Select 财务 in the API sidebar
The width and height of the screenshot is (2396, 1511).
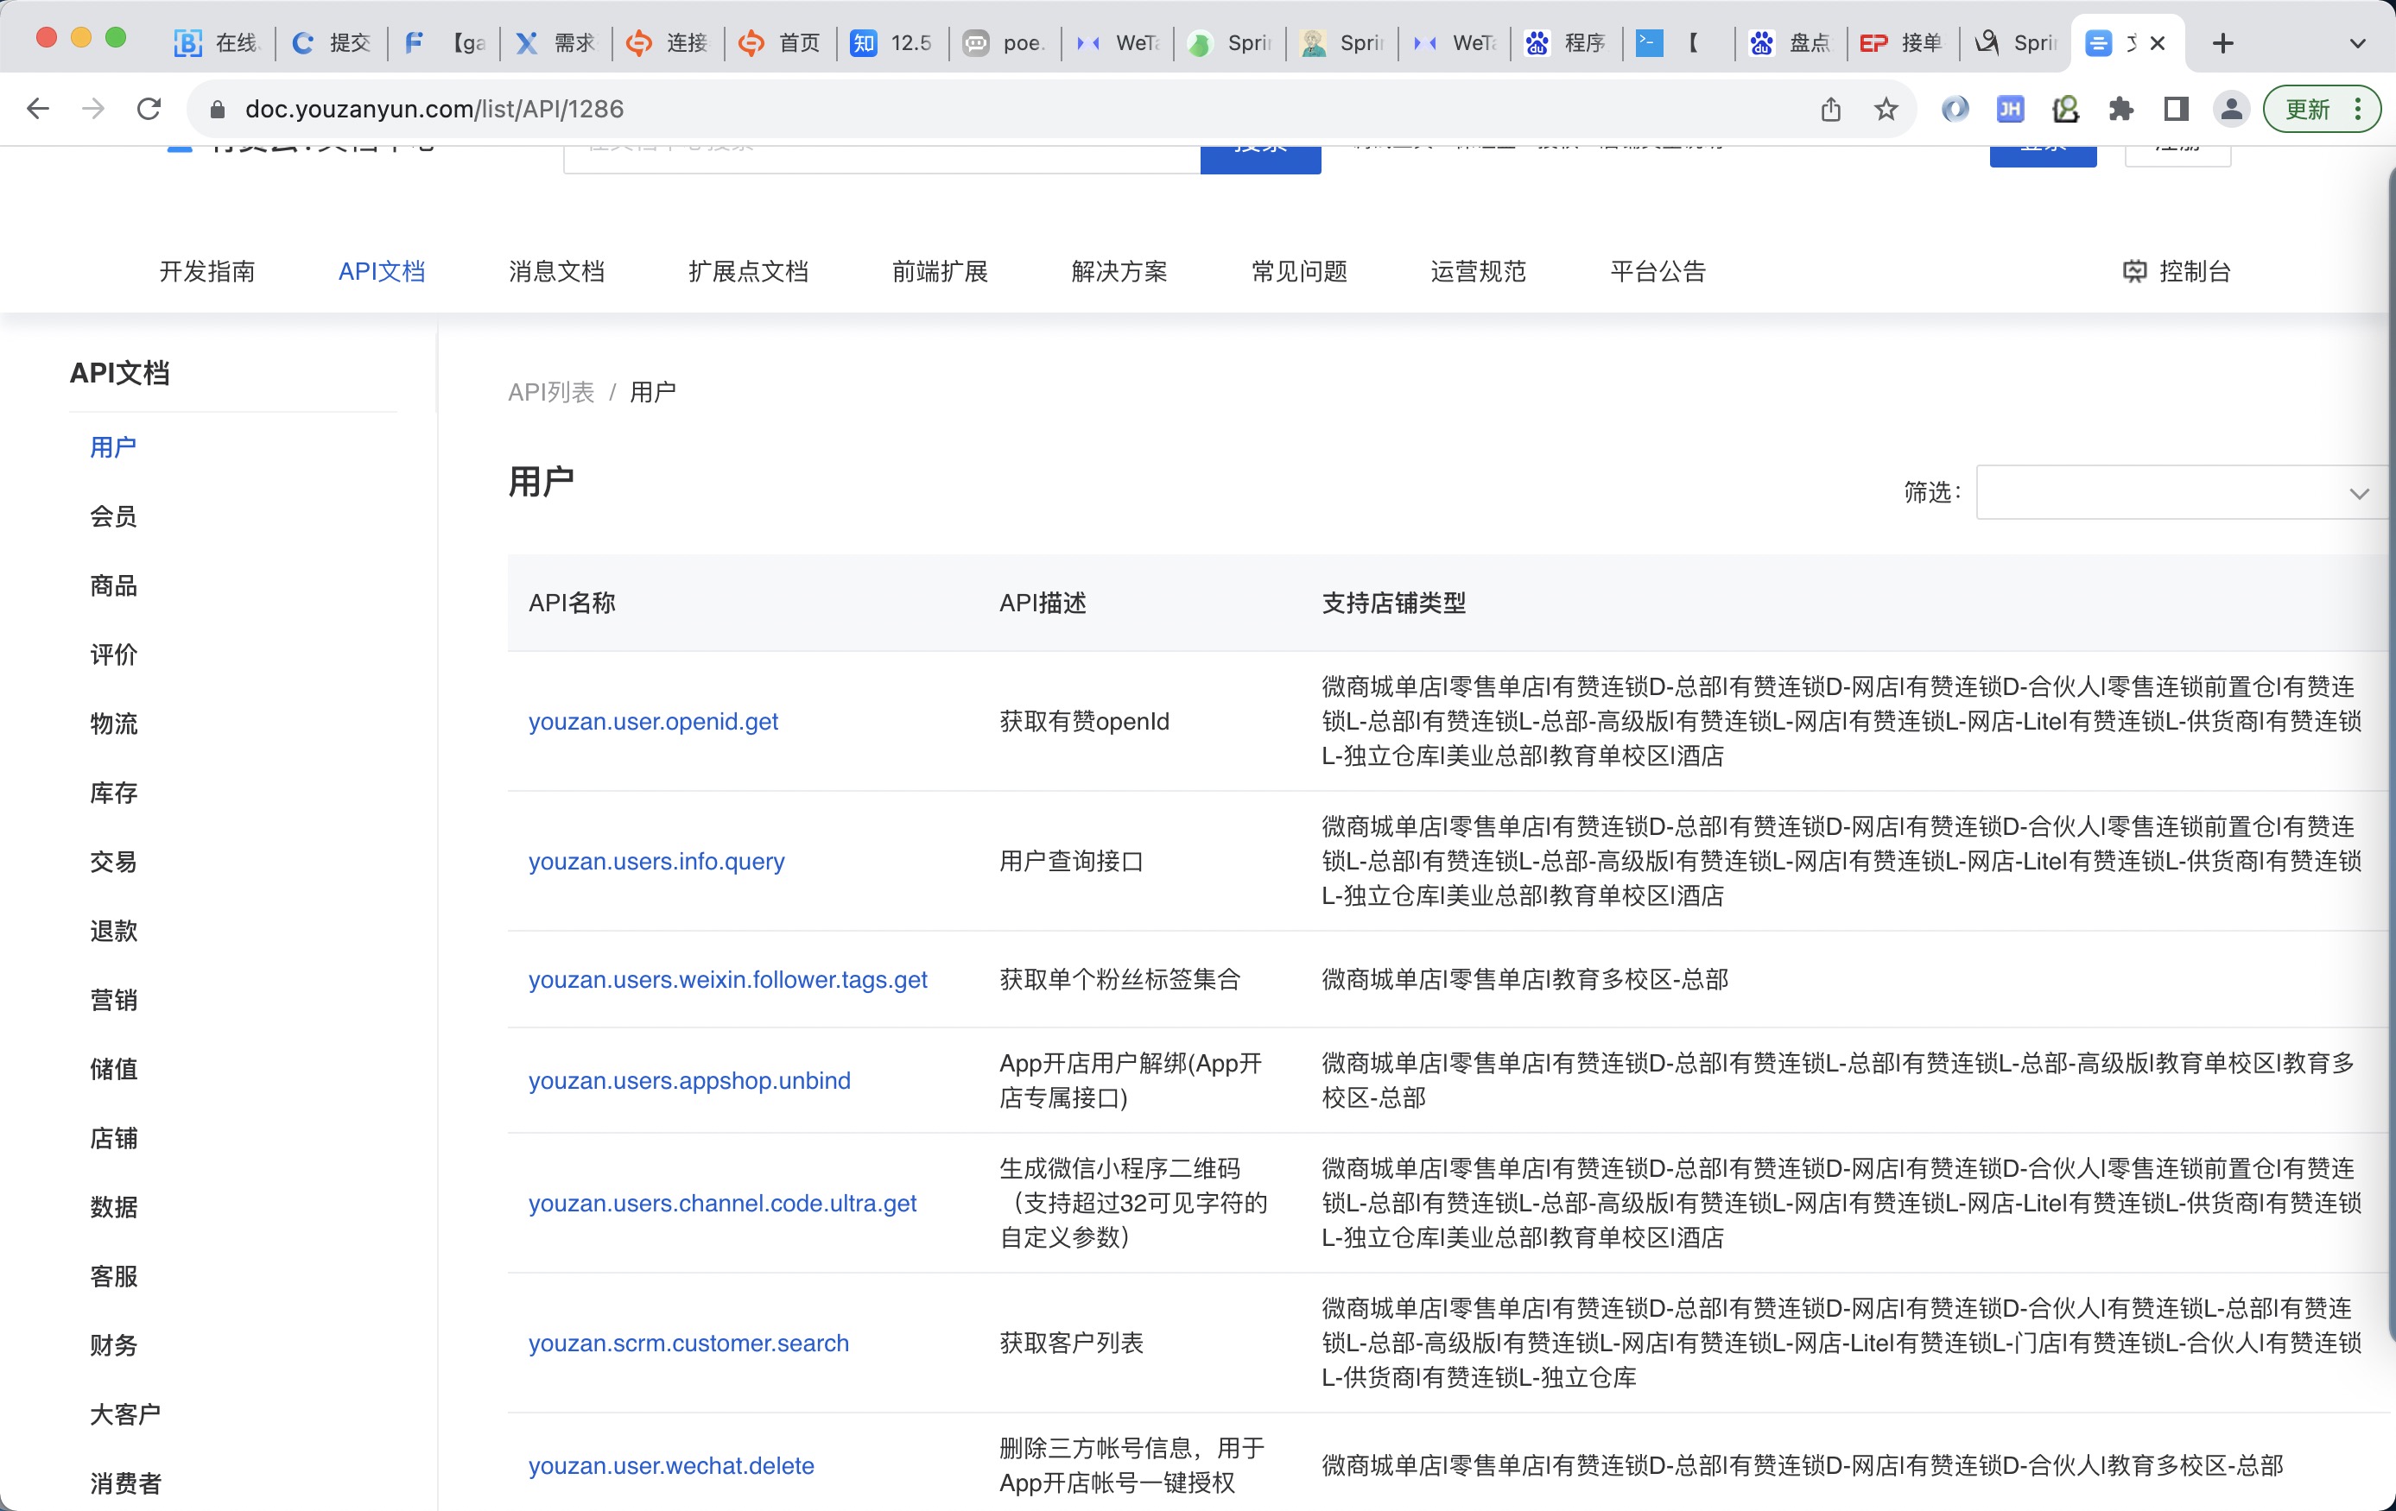pos(113,1345)
